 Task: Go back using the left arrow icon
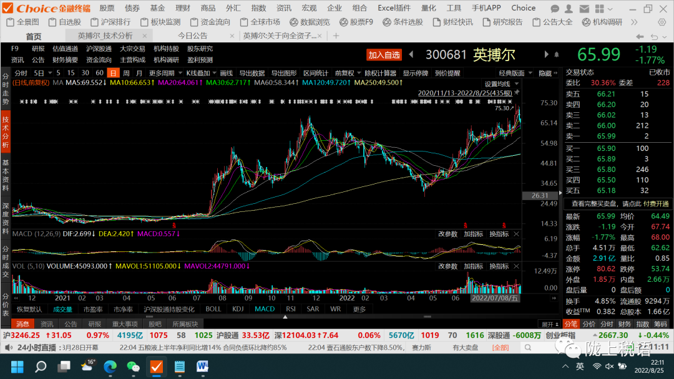pyautogui.click(x=640, y=37)
